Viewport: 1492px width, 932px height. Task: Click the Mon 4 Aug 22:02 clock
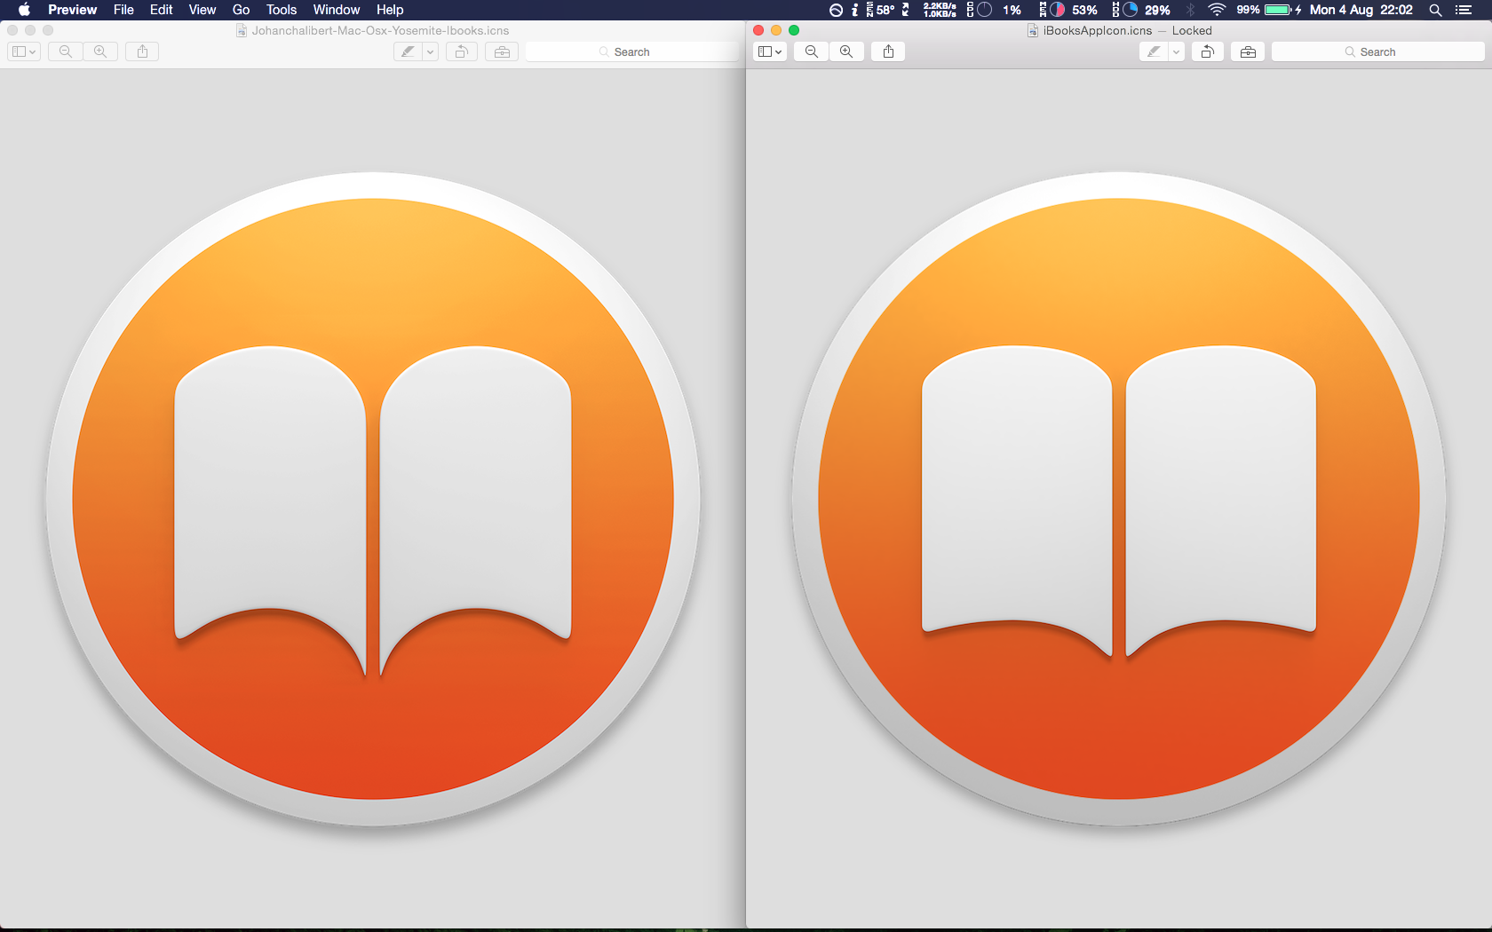click(1361, 10)
